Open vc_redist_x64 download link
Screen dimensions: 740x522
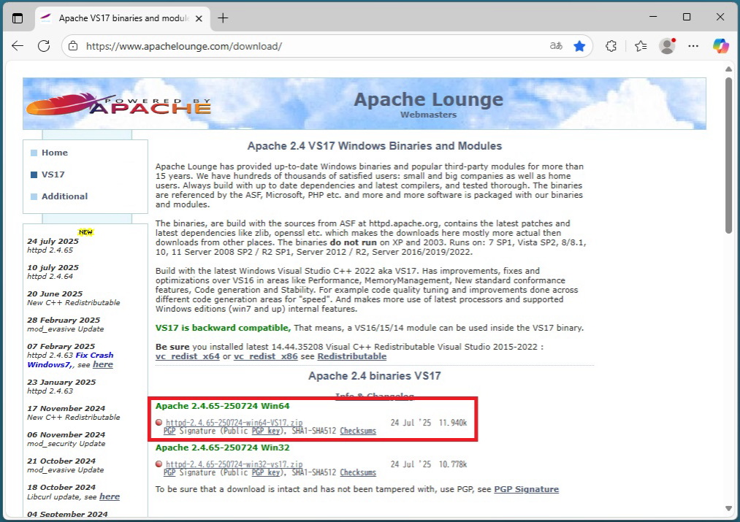coord(187,356)
